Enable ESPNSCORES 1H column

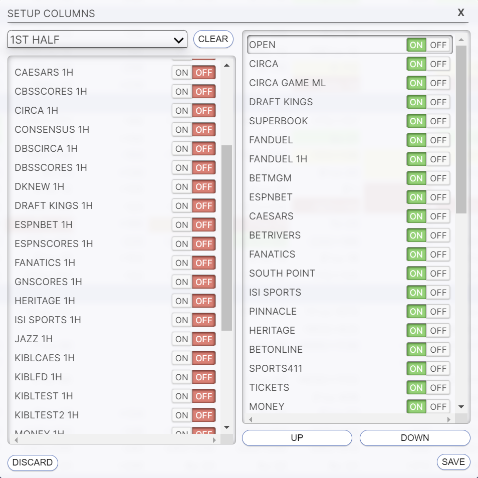click(182, 244)
